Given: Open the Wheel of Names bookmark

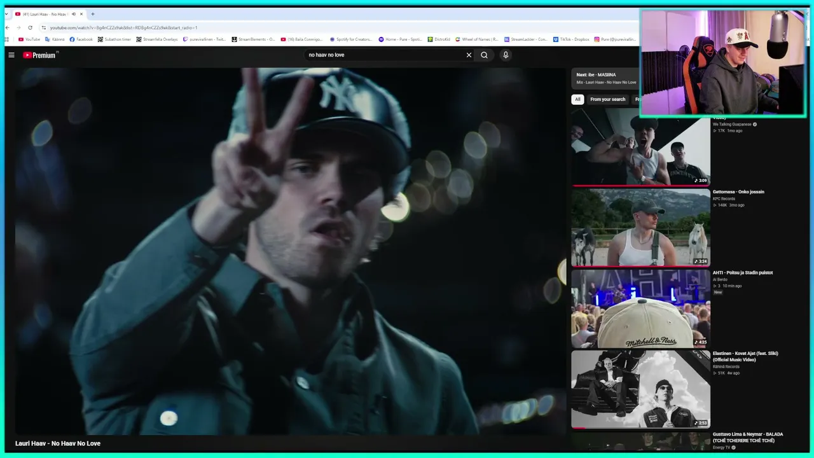Looking at the screenshot, I should click(x=477, y=39).
